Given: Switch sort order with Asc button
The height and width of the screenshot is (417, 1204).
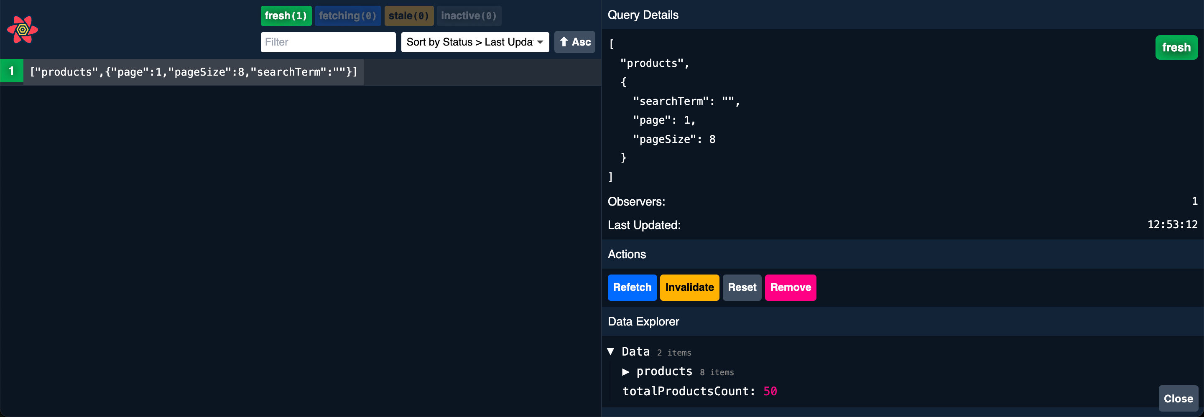Looking at the screenshot, I should (574, 42).
